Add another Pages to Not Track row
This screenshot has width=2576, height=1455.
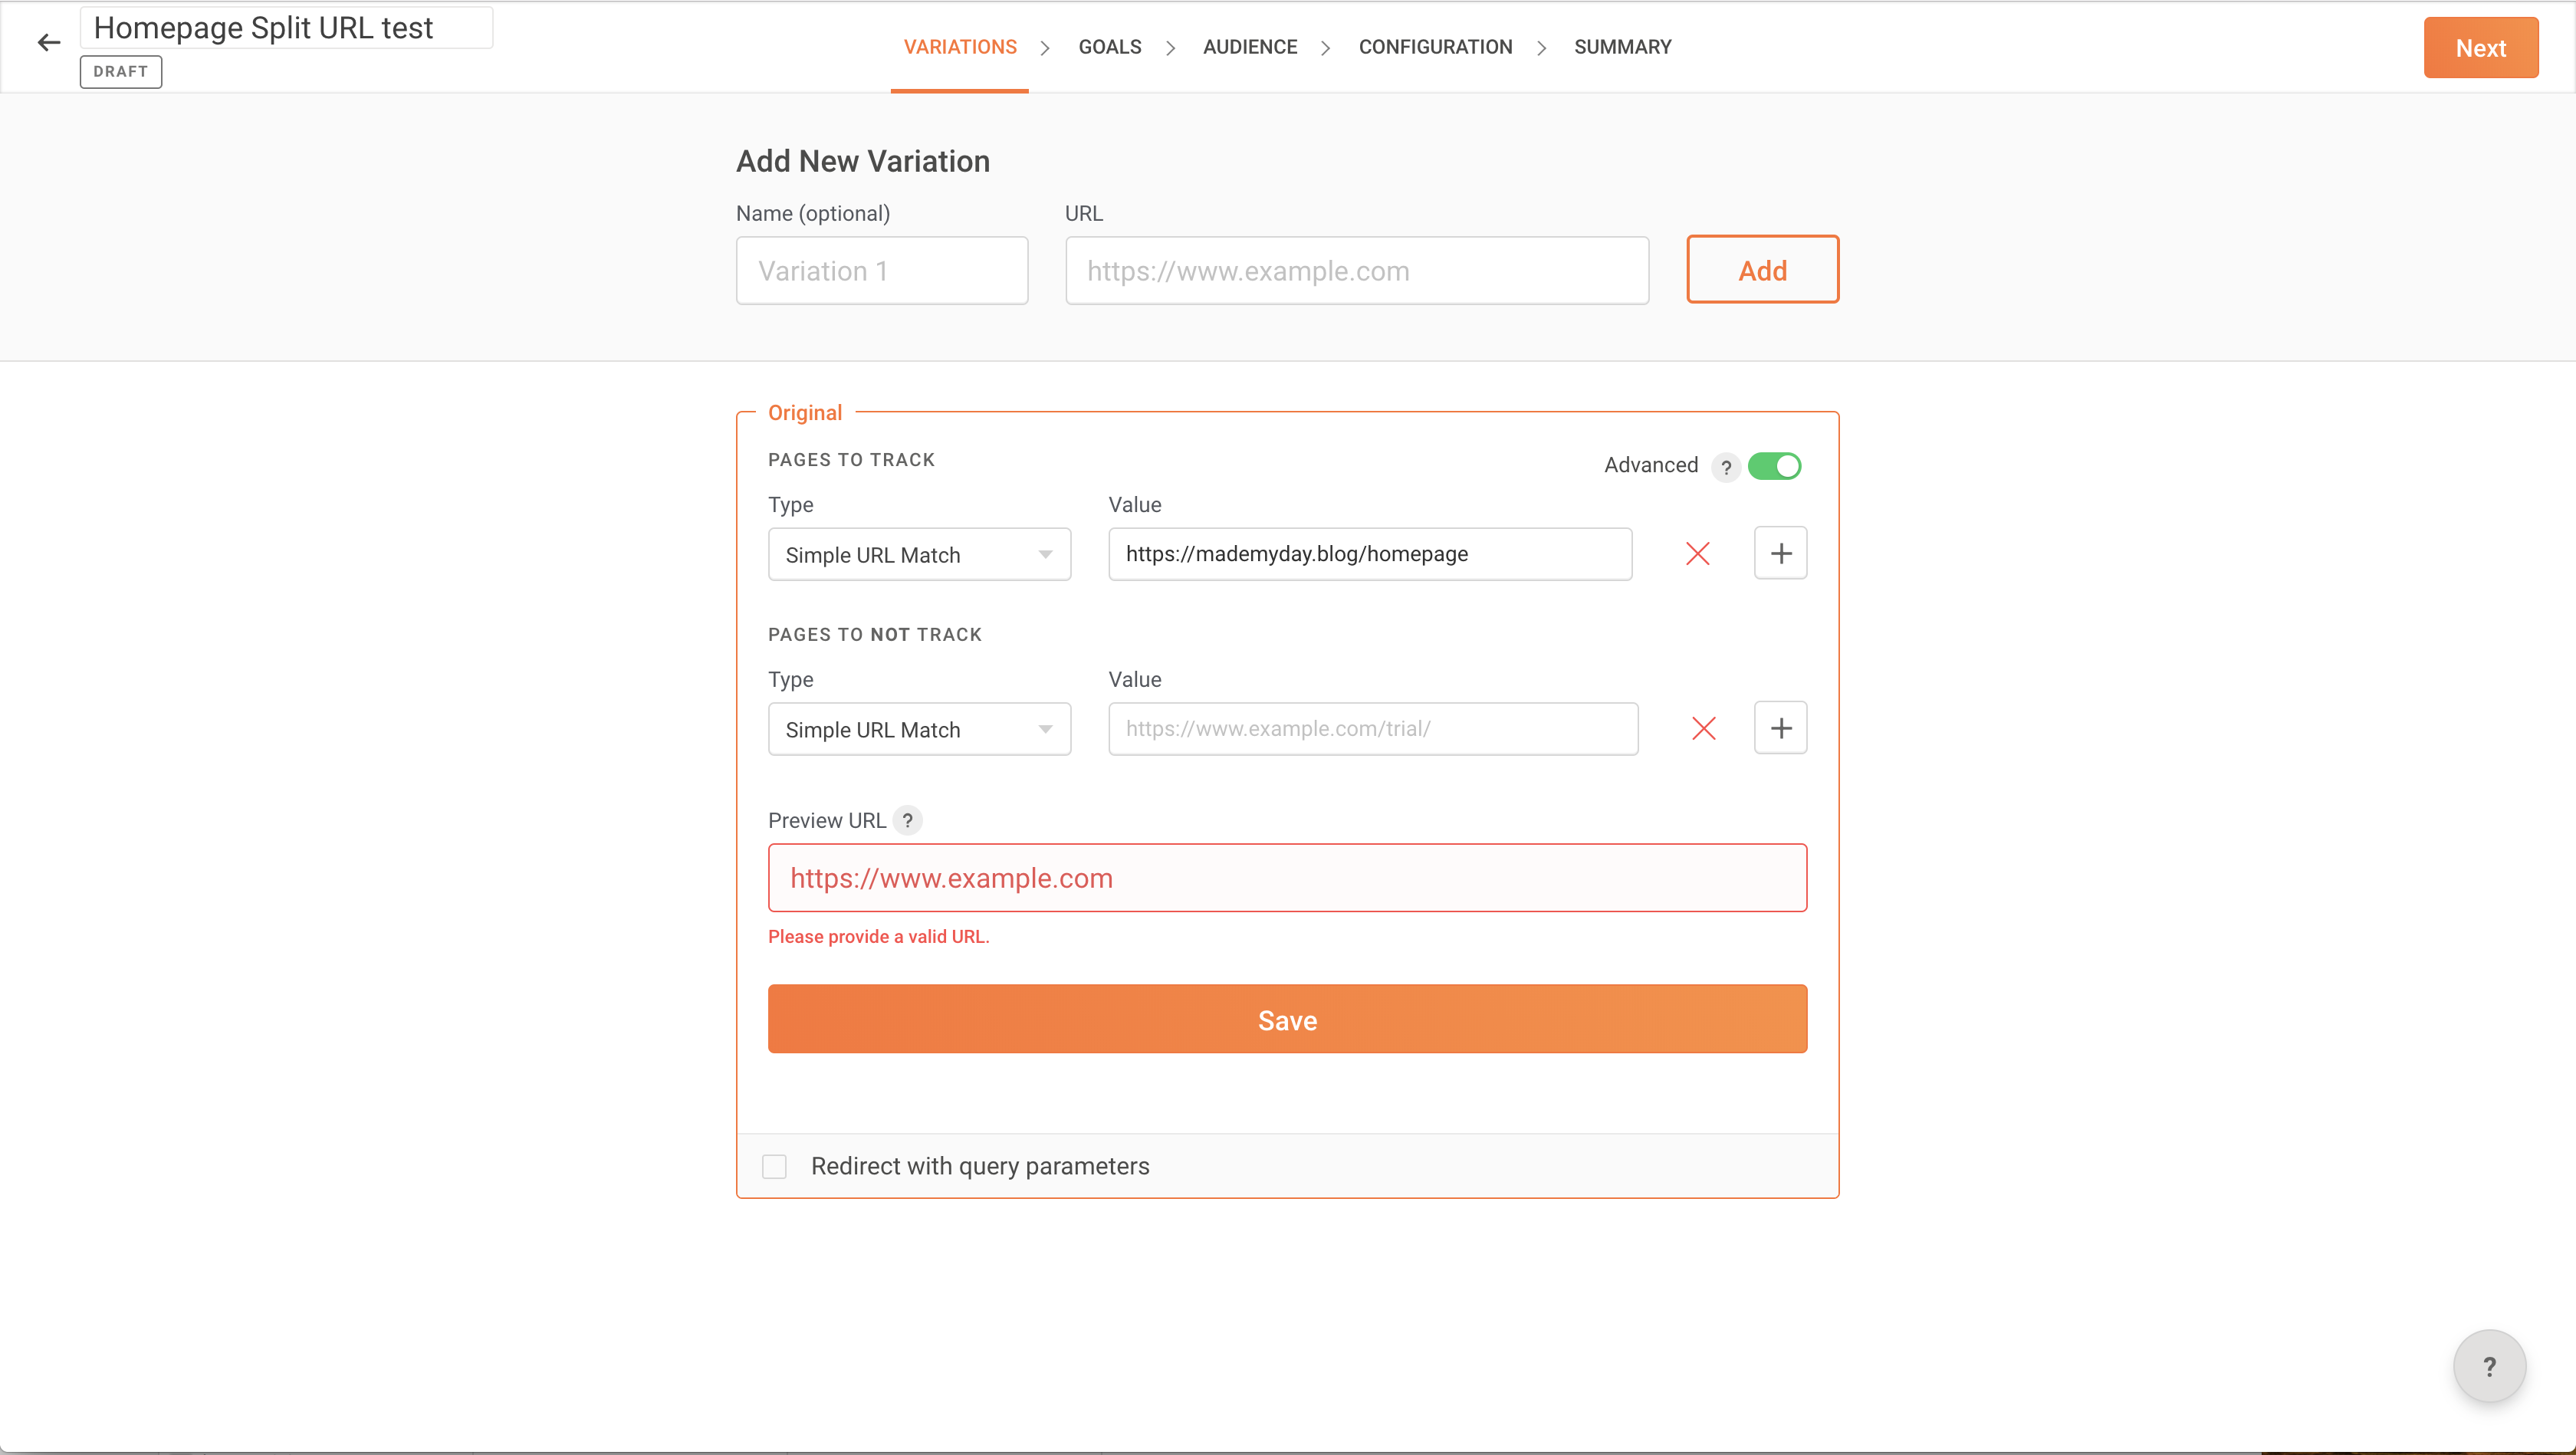click(x=1780, y=729)
